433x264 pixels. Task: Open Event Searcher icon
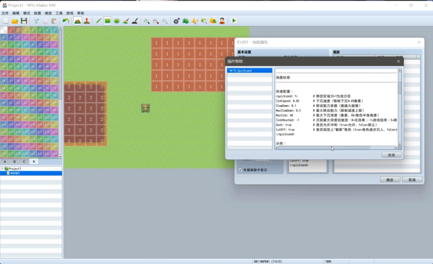[x=204, y=21]
